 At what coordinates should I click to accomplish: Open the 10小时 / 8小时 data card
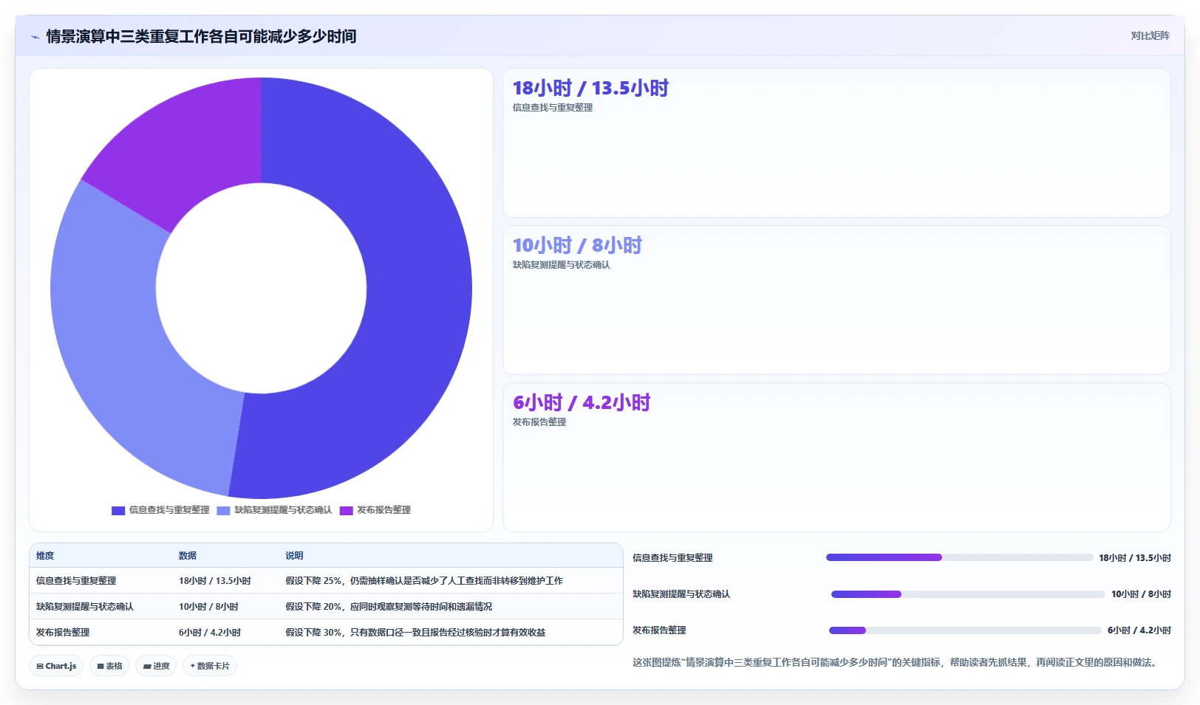click(x=836, y=300)
